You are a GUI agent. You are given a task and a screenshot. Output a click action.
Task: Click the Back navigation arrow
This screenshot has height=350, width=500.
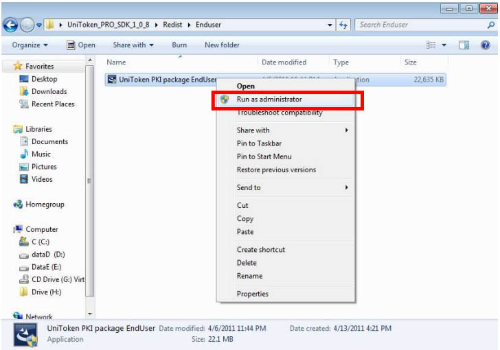(10, 25)
